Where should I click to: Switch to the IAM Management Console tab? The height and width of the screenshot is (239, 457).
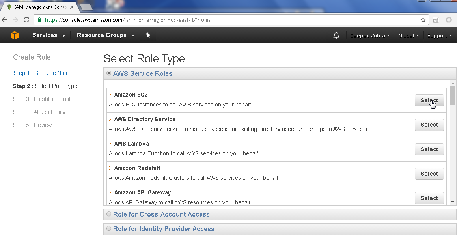click(x=40, y=7)
